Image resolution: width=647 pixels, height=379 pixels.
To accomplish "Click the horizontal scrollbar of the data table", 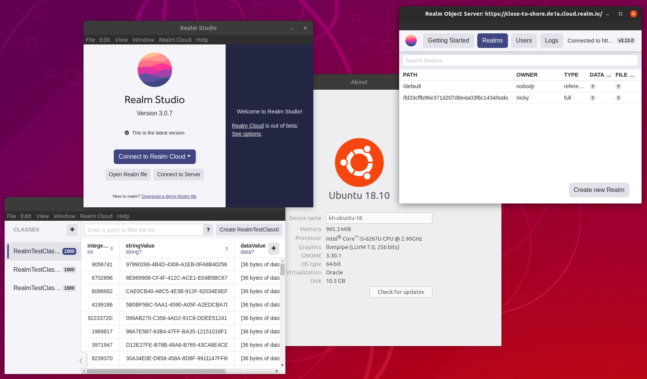I will [x=156, y=371].
